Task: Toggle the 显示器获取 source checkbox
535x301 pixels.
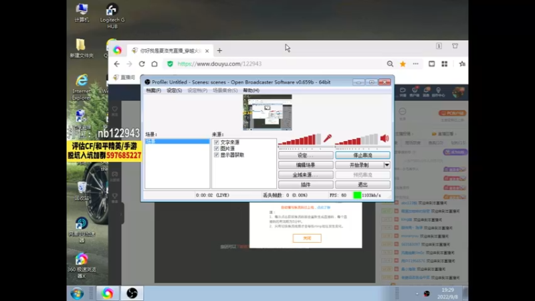Action: coord(216,155)
